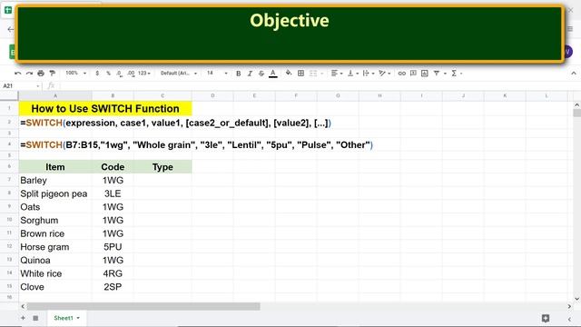Switch to the Sheet1 tab

[64, 318]
